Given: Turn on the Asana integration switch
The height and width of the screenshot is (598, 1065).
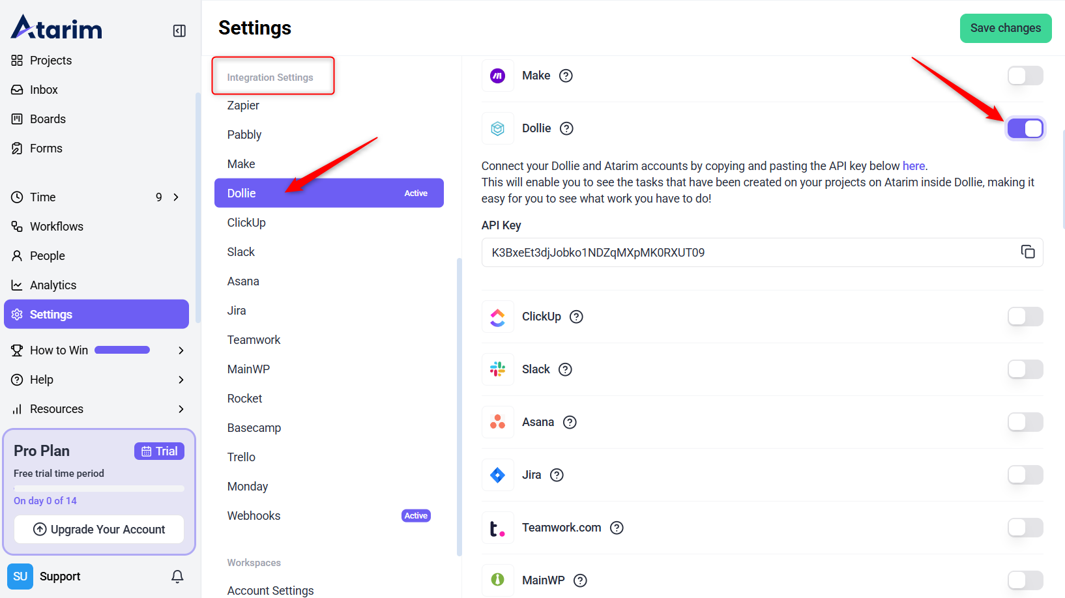Looking at the screenshot, I should (x=1025, y=422).
